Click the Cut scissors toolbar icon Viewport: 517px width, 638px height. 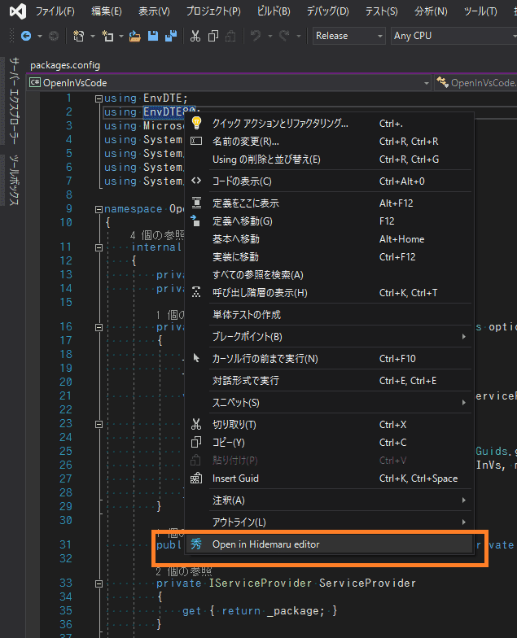[195, 36]
